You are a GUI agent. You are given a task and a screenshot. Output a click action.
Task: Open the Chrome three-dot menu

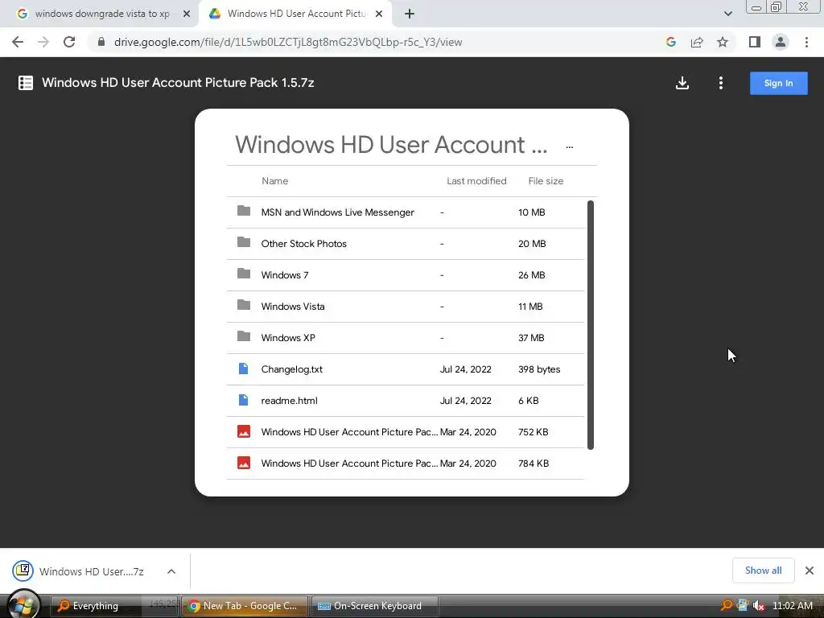[x=806, y=42]
